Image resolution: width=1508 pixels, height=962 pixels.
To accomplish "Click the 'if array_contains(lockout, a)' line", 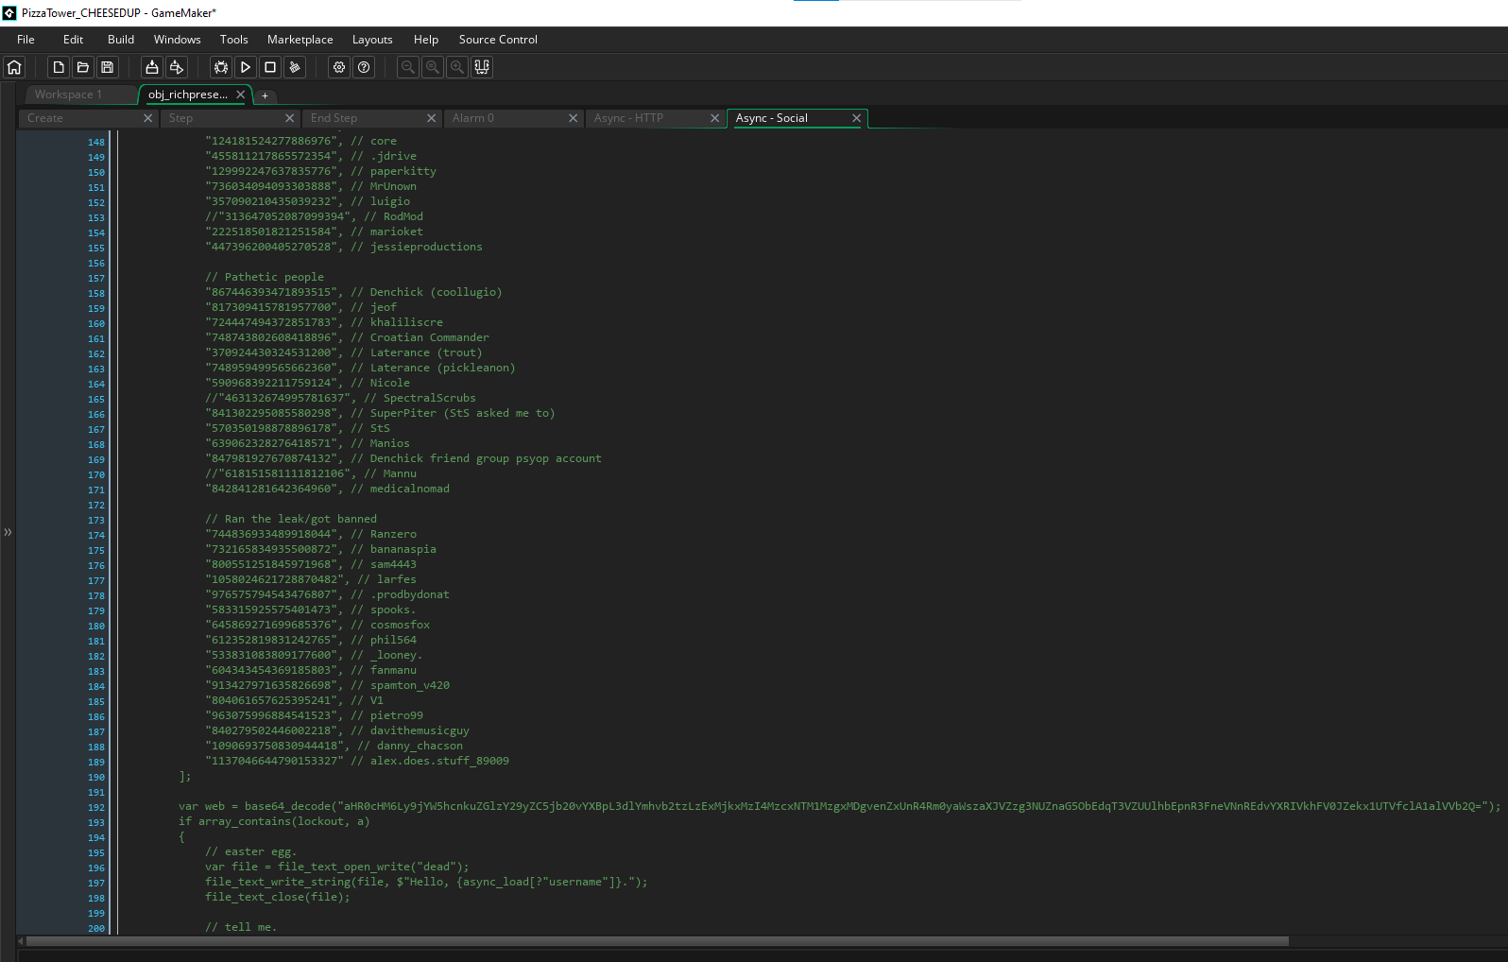I will [274, 821].
